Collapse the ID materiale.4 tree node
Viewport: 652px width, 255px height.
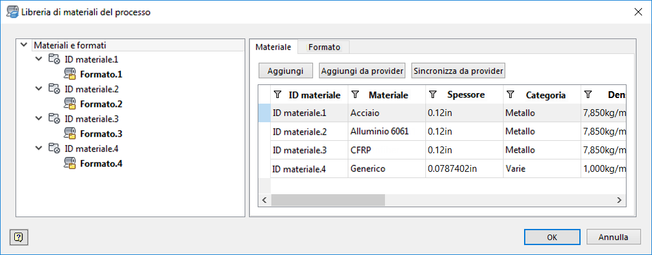(39, 149)
